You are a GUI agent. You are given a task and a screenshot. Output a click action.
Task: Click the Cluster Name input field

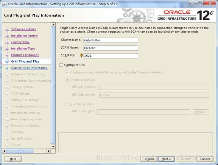111,40
